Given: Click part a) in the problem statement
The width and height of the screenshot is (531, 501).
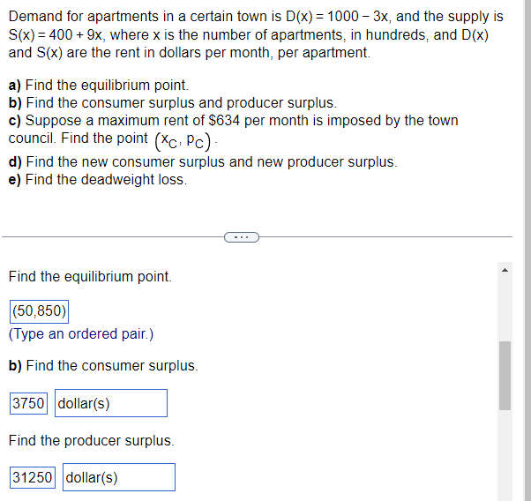Looking at the screenshot, I should click(99, 85).
